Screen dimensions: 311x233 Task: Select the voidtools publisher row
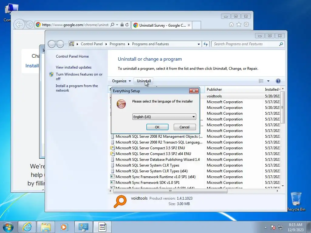click(x=214, y=96)
